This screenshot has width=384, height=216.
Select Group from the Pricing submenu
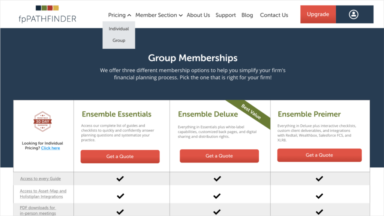(119, 40)
